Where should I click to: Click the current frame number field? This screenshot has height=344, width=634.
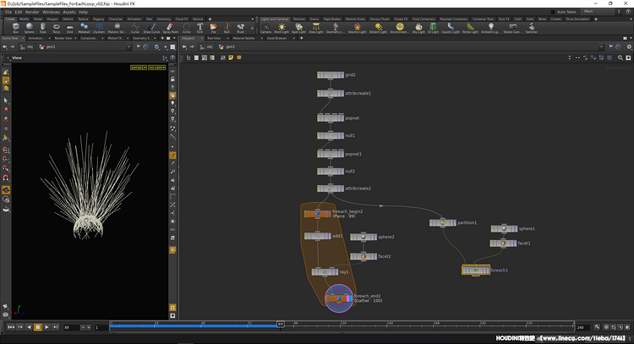(x=71, y=327)
